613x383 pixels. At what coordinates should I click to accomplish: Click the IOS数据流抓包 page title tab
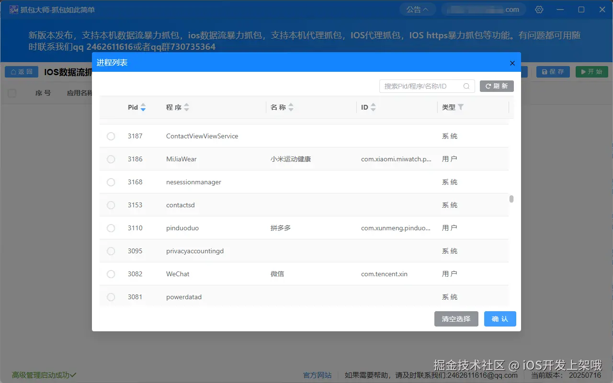66,72
